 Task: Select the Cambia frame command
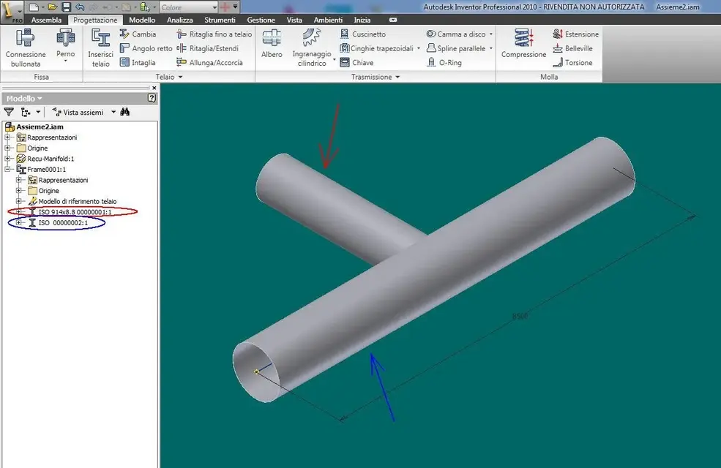pyautogui.click(x=138, y=34)
